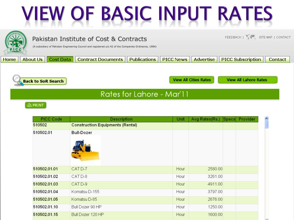Click the Bull-Dozer heading text
The width and height of the screenshot is (294, 220).
(x=82, y=133)
